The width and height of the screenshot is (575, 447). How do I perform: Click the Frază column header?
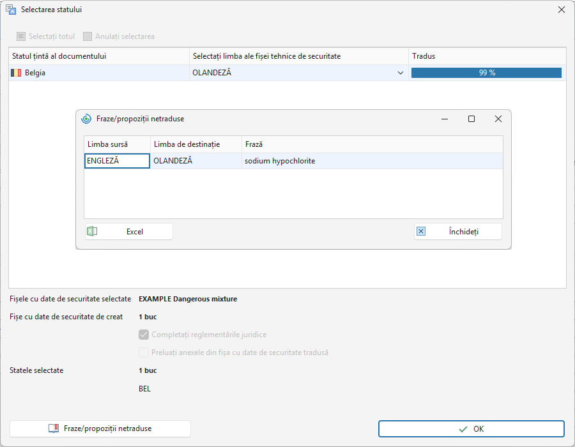(x=372, y=144)
